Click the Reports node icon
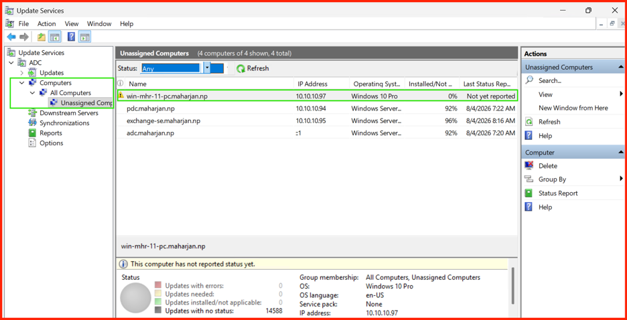627x320 pixels. pos(32,133)
